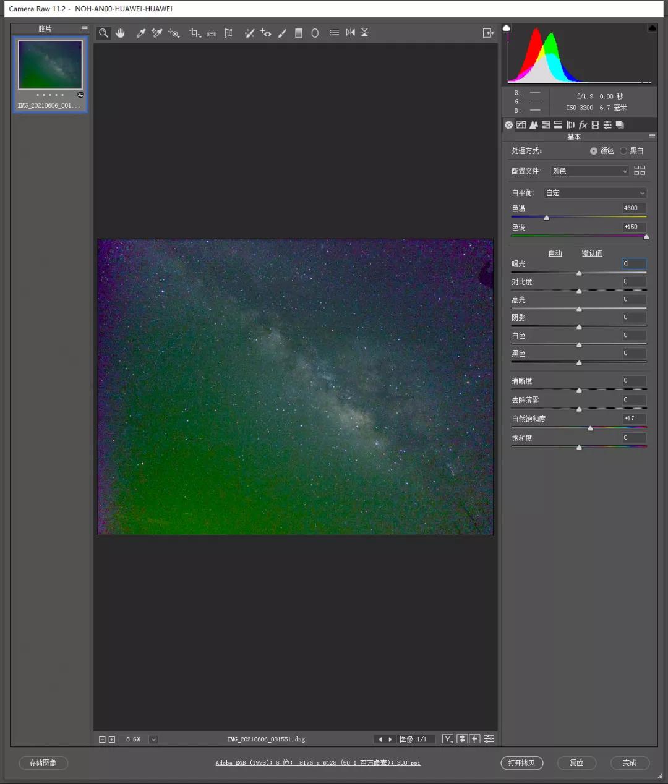Select the Hand tool in toolbar
Image resolution: width=668 pixels, height=784 pixels.
(120, 33)
